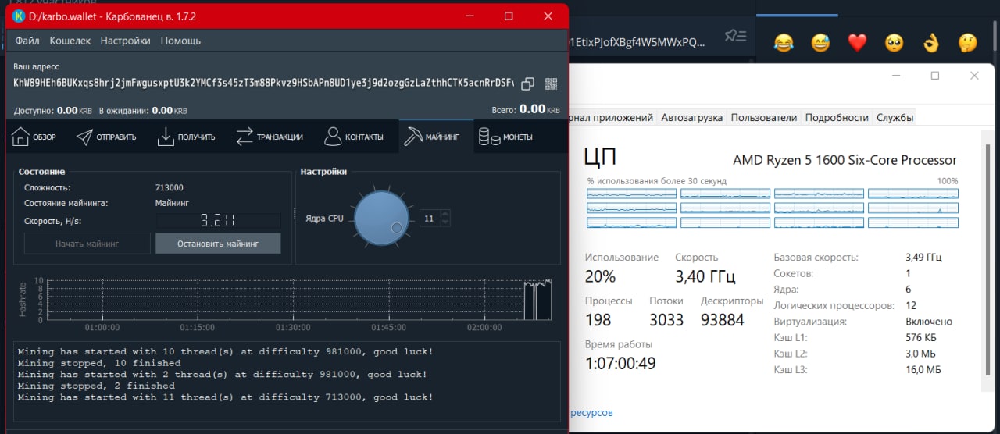This screenshot has height=434, width=1000.
Task: Click the Базовая скорость value 3,49 ГГц
Action: click(x=924, y=258)
